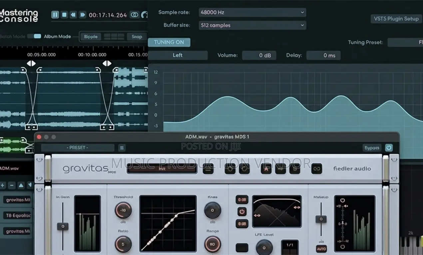Click the grid layout icon between Ripple and Snap
This screenshot has height=255, width=423.
[114, 37]
